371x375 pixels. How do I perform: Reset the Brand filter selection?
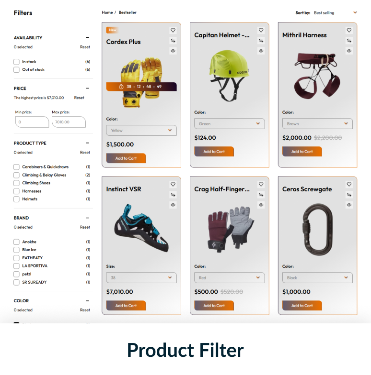click(85, 227)
